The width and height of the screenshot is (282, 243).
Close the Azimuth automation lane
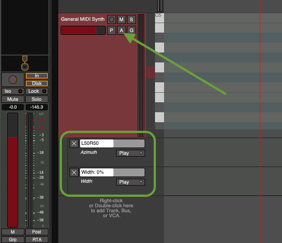click(74, 143)
